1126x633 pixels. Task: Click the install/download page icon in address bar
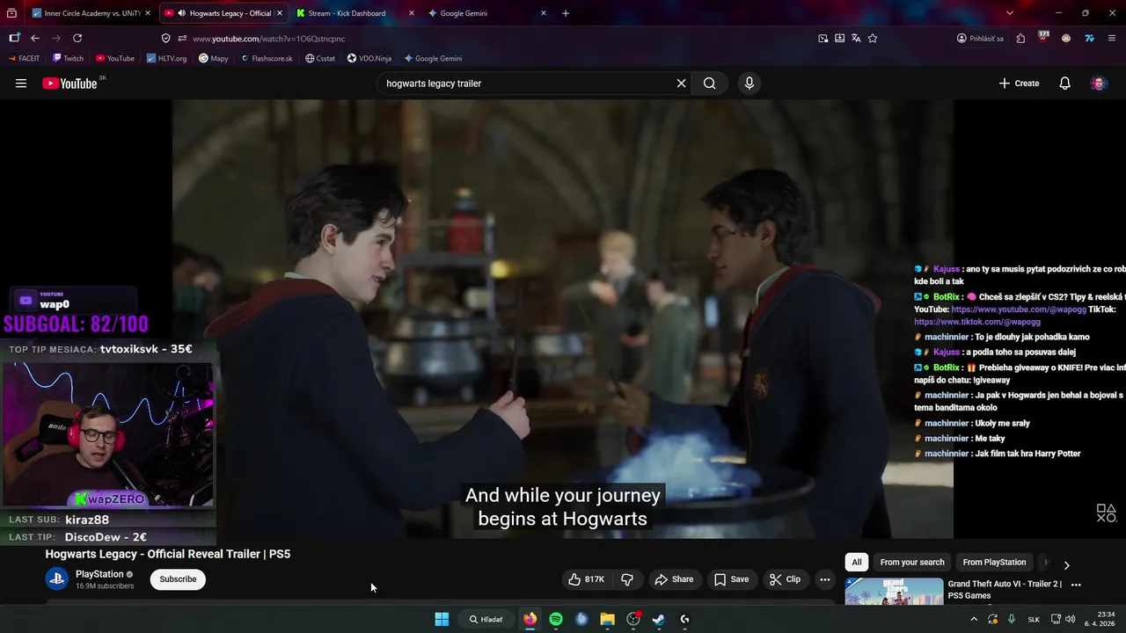point(840,39)
